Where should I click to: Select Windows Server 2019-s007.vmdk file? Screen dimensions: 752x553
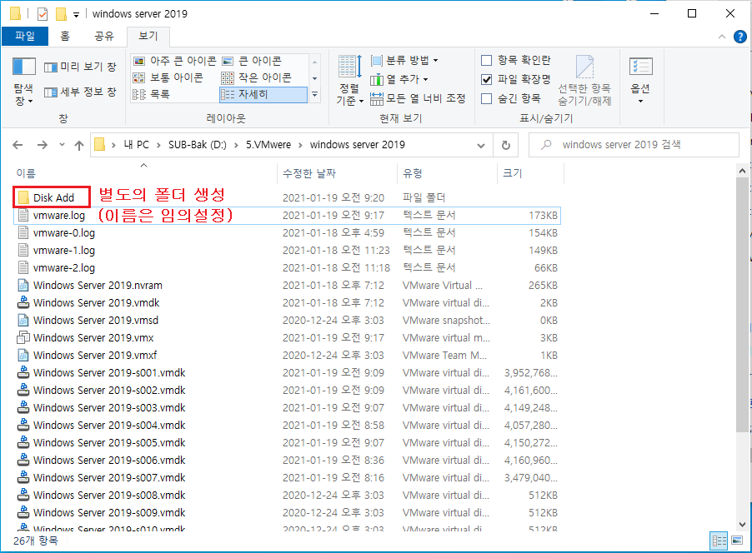pos(109,478)
